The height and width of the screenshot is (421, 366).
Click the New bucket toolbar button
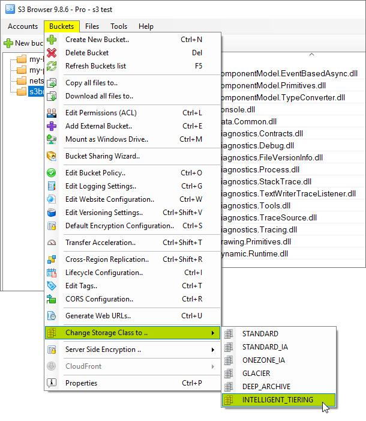click(23, 43)
